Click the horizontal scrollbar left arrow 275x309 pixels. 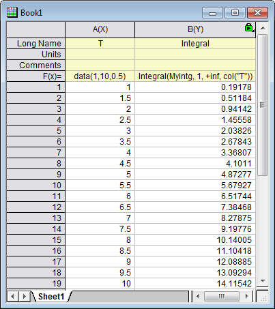click(198, 297)
